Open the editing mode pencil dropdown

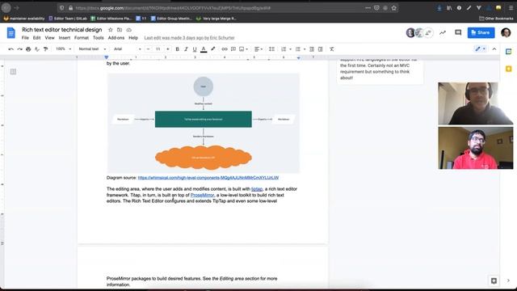(x=480, y=49)
